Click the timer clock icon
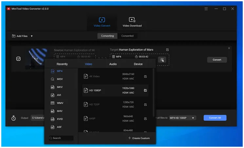This screenshot has width=244, height=148. [13, 118]
